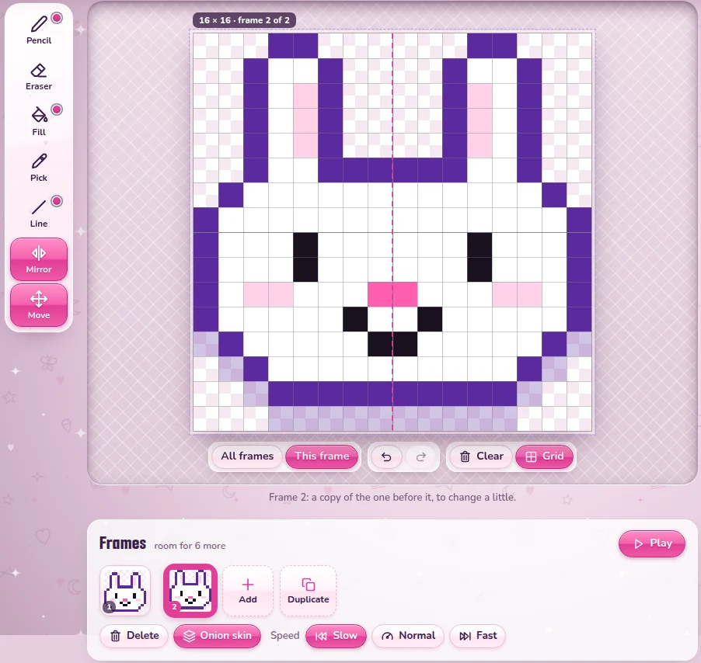
Task: Click the 'room for 6 more' text
Action: [190, 546]
